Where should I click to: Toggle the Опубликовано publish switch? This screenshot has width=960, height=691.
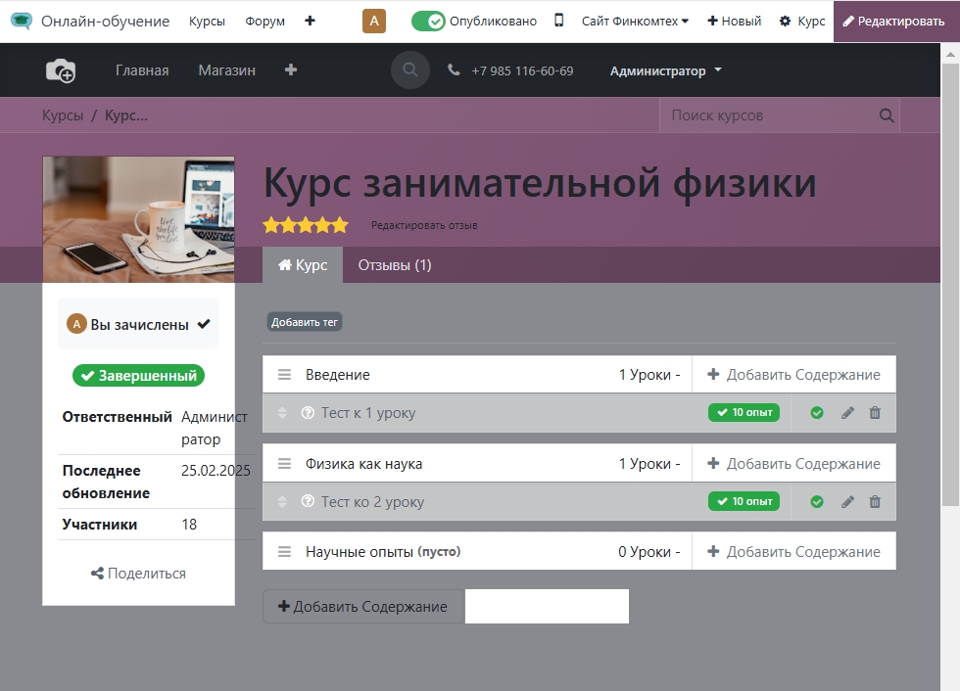pos(428,21)
